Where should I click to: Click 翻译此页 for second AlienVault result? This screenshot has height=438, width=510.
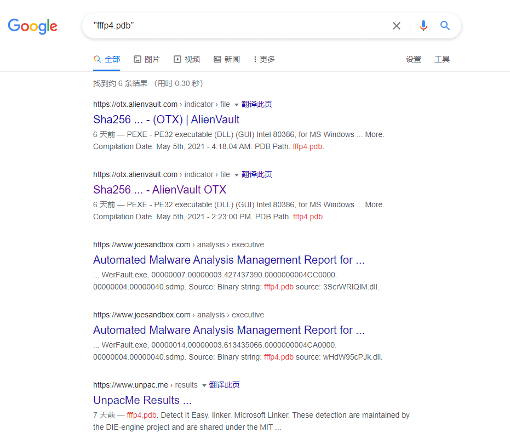(x=256, y=174)
